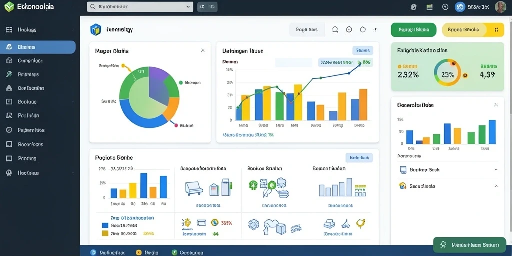Open the first sidebar item with grid icon

point(38,30)
